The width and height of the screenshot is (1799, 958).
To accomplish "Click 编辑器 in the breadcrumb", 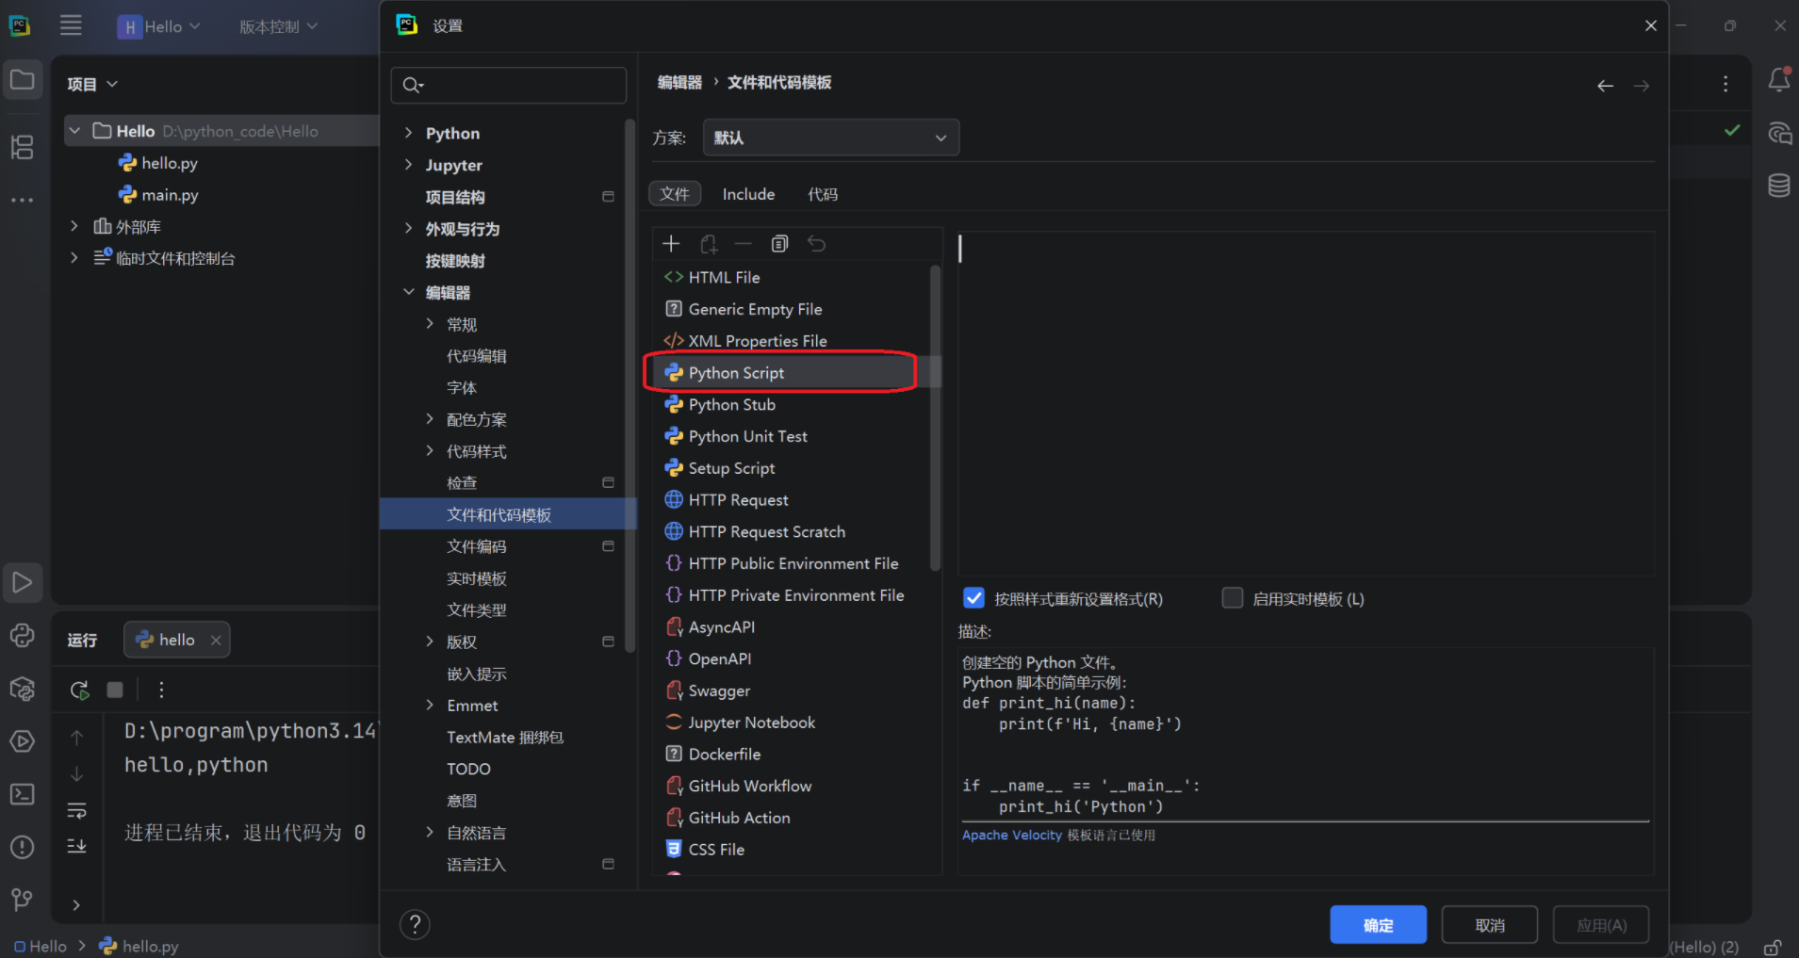I will point(679,83).
